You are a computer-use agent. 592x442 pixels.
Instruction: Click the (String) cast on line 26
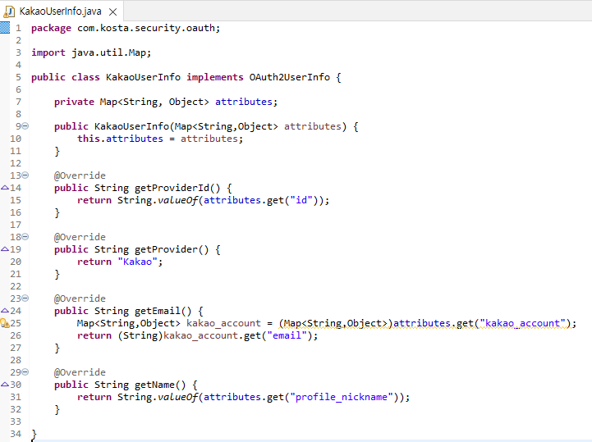pyautogui.click(x=140, y=335)
